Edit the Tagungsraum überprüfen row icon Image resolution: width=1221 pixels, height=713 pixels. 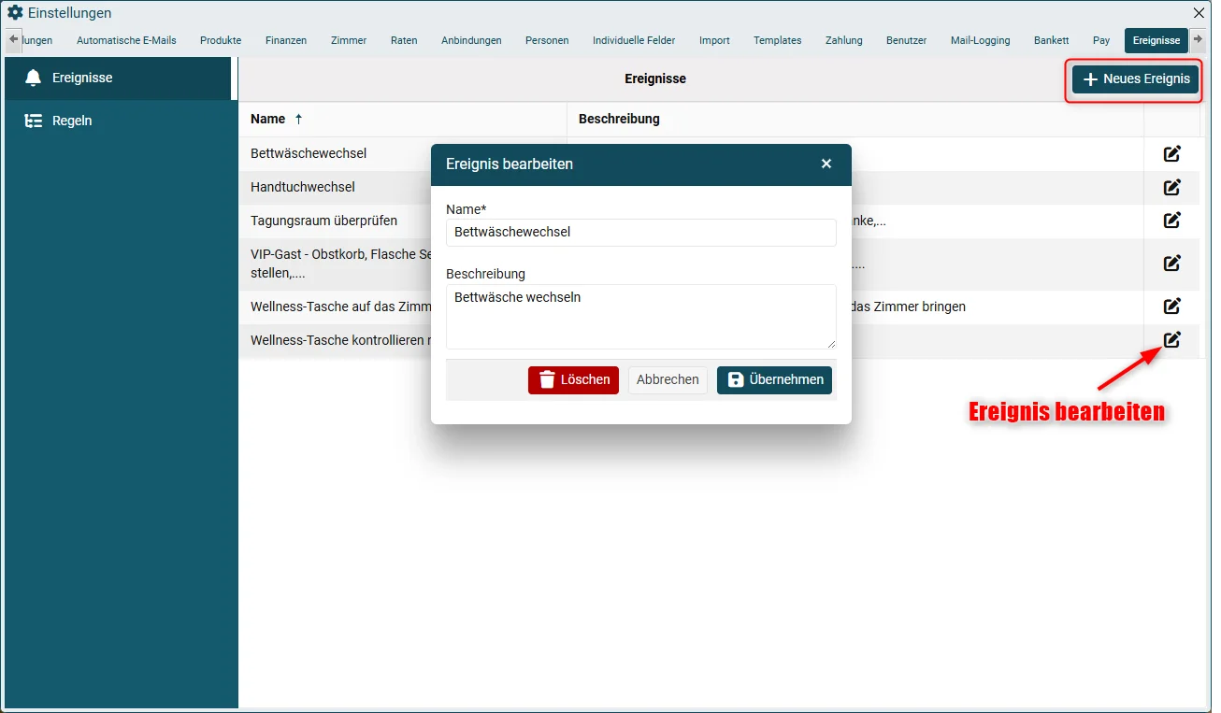click(1171, 221)
